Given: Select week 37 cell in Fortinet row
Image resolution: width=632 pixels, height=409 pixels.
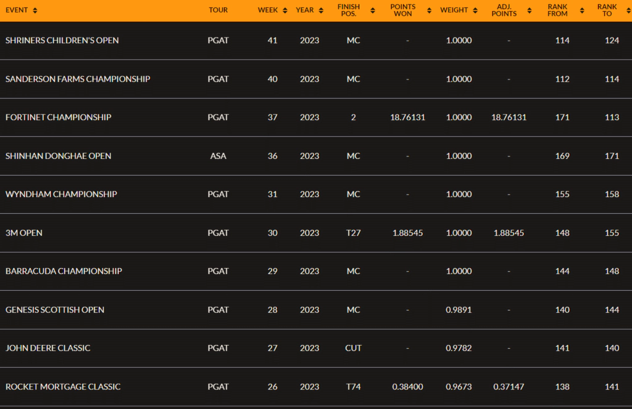Looking at the screenshot, I should pyautogui.click(x=272, y=117).
